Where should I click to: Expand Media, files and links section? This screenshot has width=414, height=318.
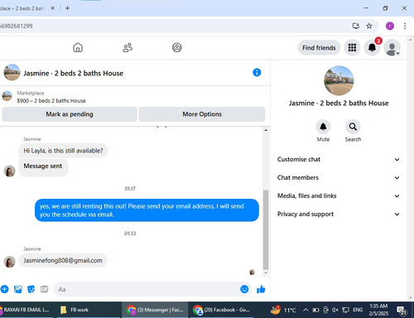pos(339,195)
